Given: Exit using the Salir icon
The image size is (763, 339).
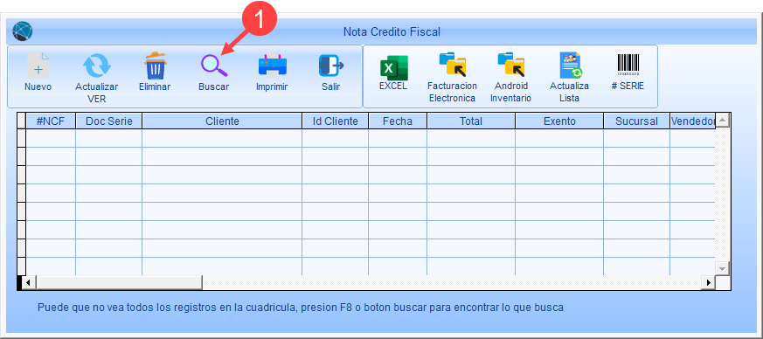Looking at the screenshot, I should [x=331, y=66].
